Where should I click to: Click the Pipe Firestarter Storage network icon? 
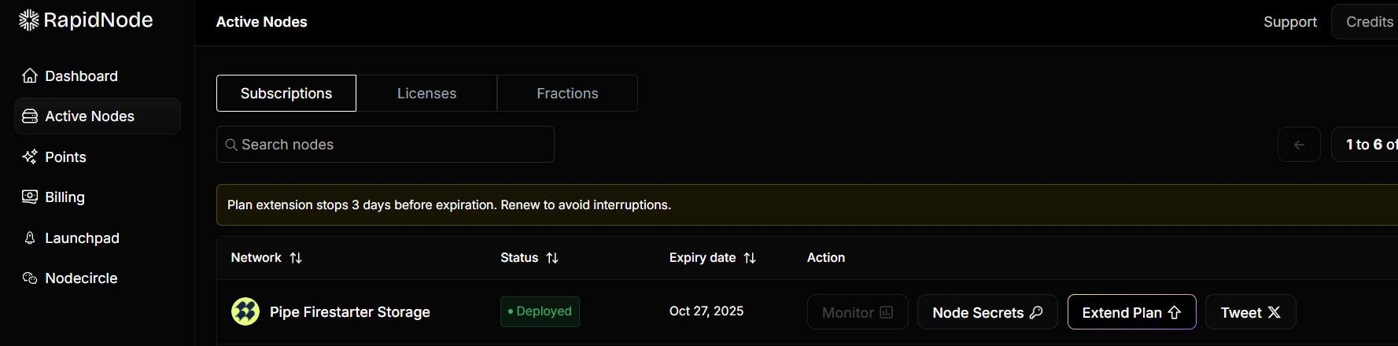coord(245,312)
